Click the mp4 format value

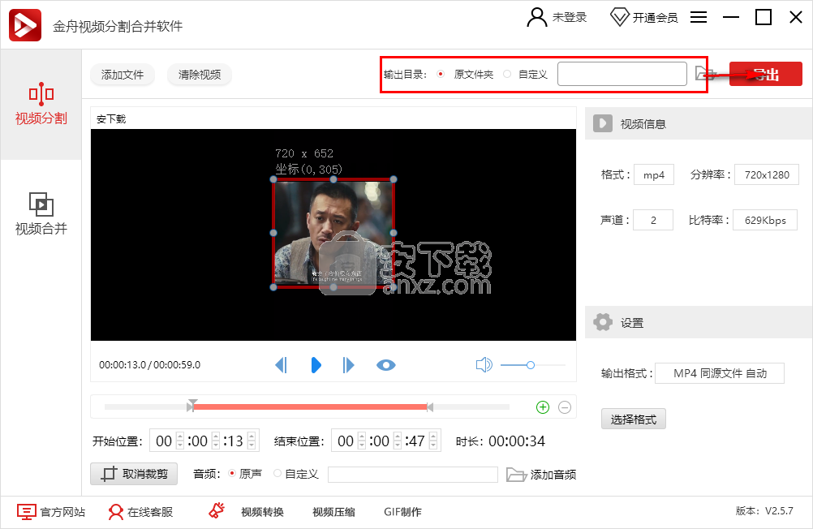654,174
